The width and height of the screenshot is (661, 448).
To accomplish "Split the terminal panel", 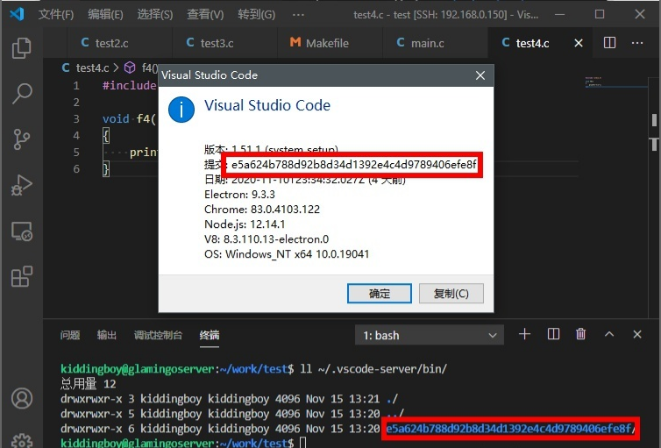I will click(553, 334).
